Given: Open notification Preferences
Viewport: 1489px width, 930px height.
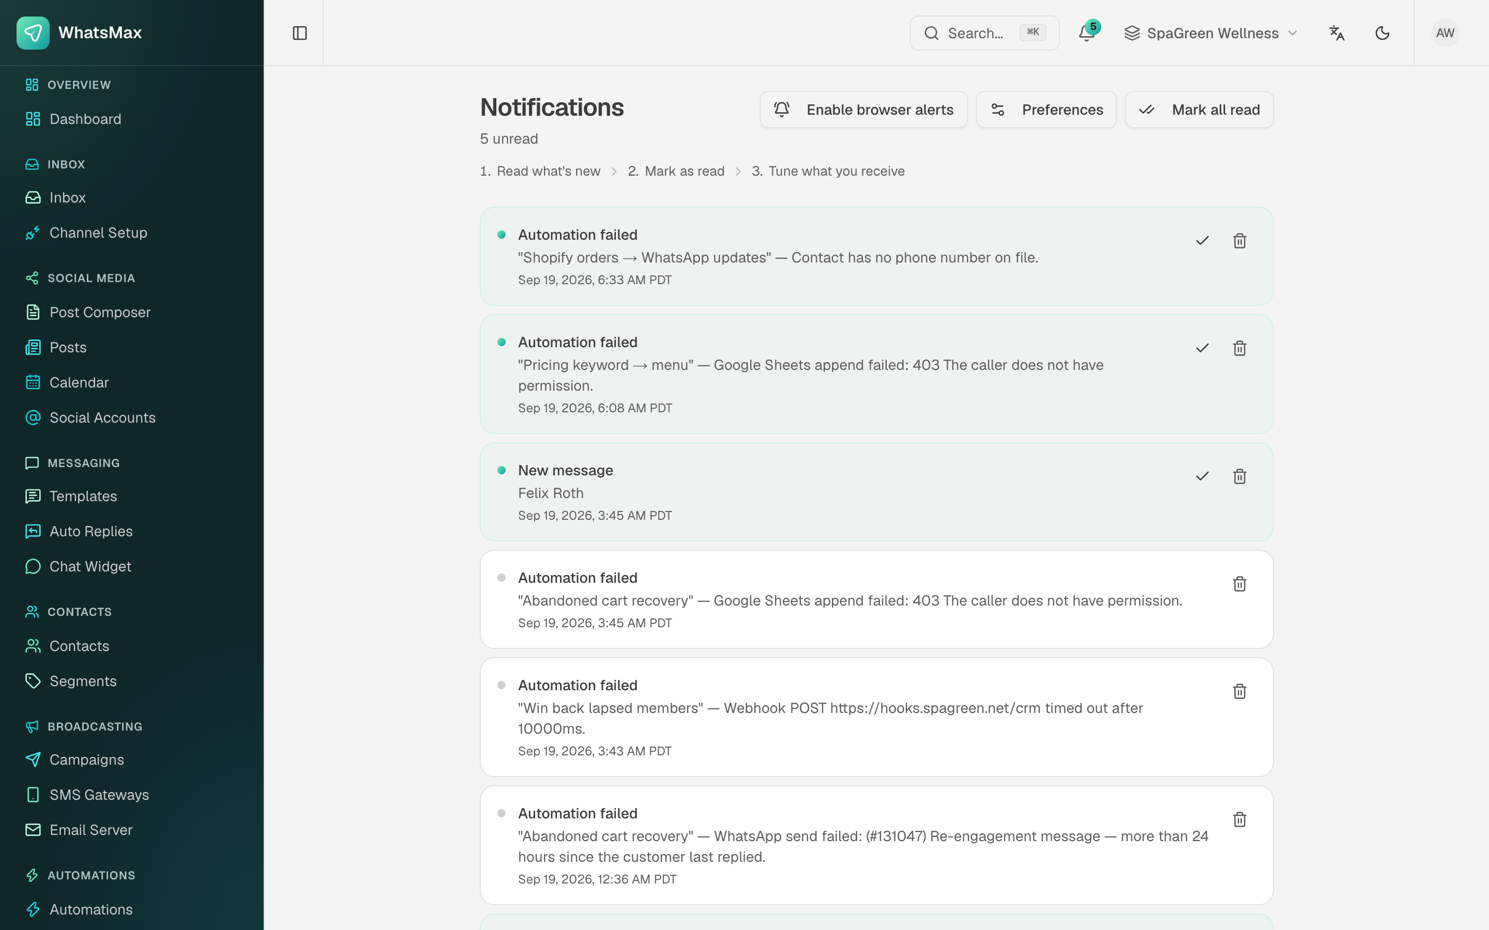Looking at the screenshot, I should pyautogui.click(x=1046, y=110).
